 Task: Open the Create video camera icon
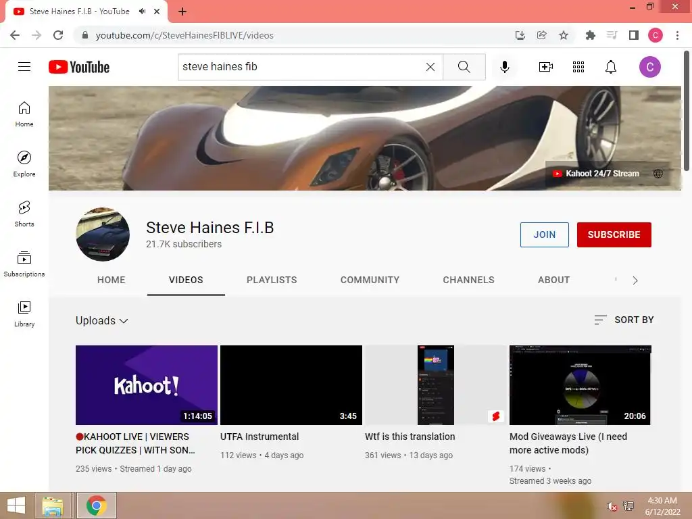(x=546, y=67)
